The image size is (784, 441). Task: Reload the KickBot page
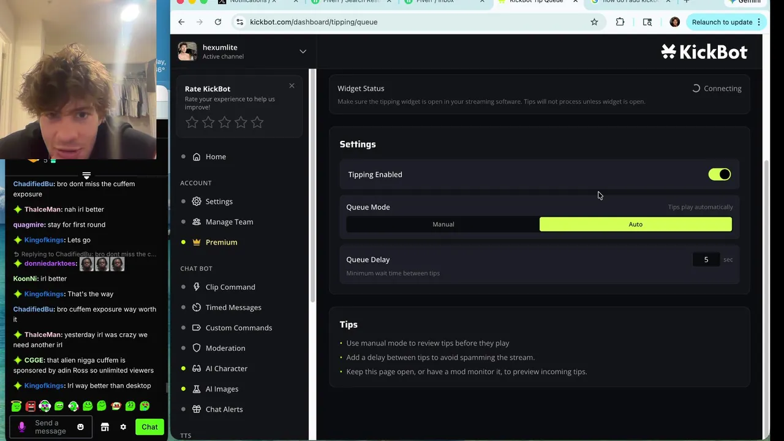(218, 22)
